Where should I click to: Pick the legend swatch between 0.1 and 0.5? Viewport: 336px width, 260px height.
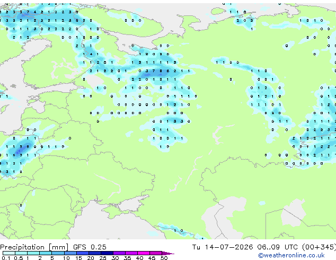click(x=9, y=253)
